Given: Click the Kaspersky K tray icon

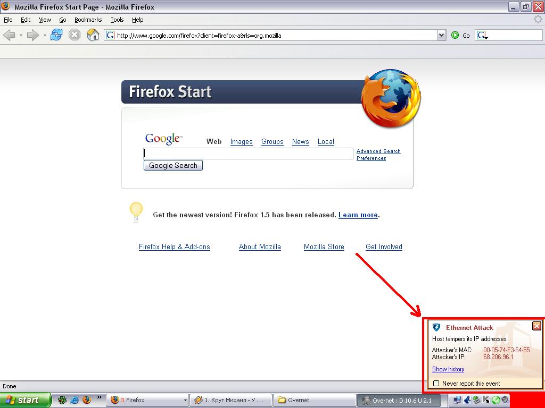Looking at the screenshot, I should pyautogui.click(x=486, y=400).
